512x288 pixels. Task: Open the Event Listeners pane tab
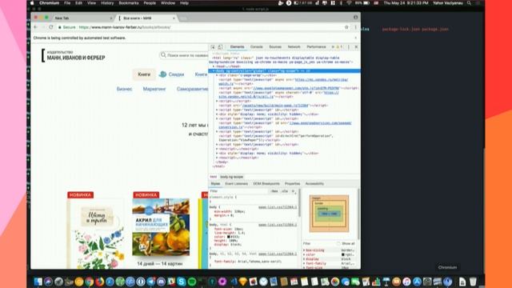tap(237, 184)
